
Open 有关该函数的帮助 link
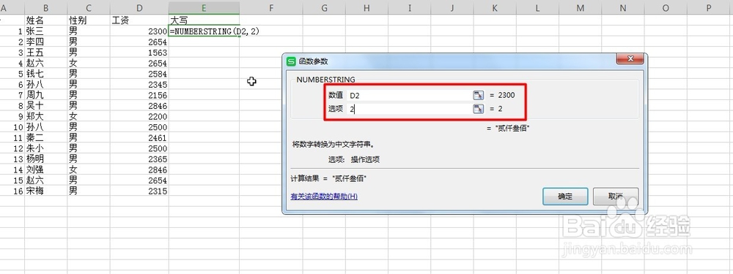pos(324,196)
